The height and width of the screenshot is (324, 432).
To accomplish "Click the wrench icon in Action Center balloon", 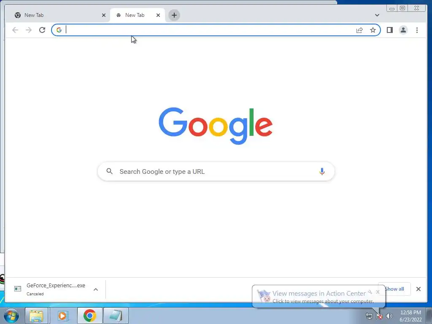I will (370, 292).
